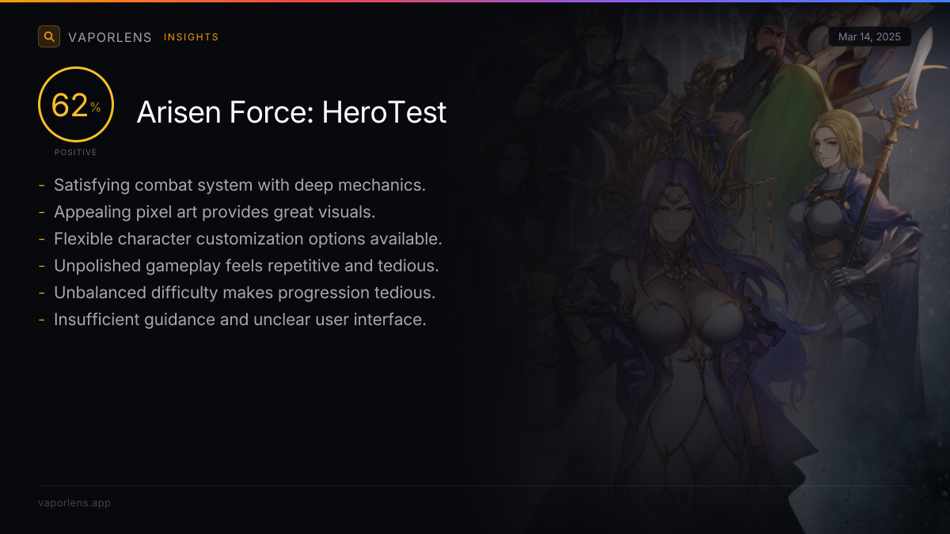Click the satisfying combat system bullet
Viewport: 950px width, 534px height.
coord(240,185)
